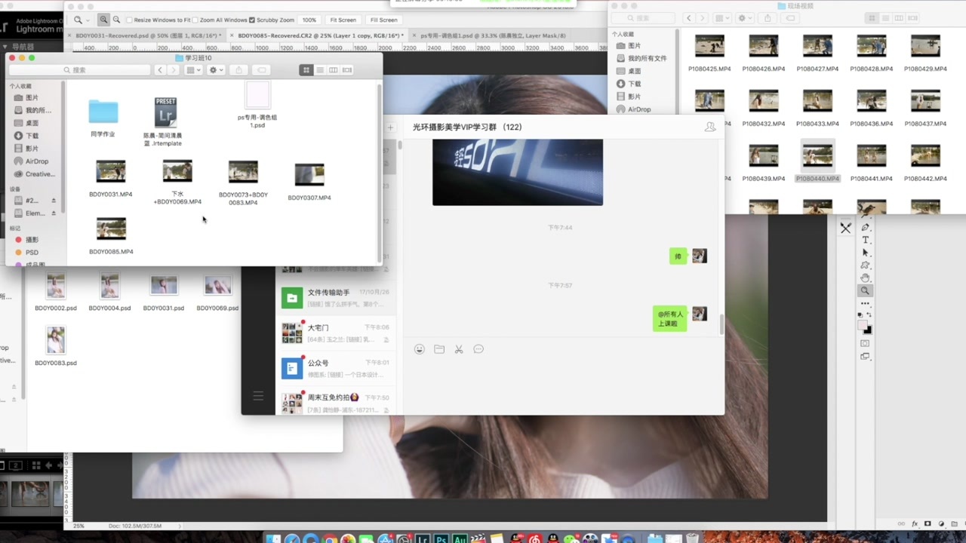This screenshot has height=543, width=966.
Task: Select cover flow view in 学习班10 window
Action: coord(347,69)
